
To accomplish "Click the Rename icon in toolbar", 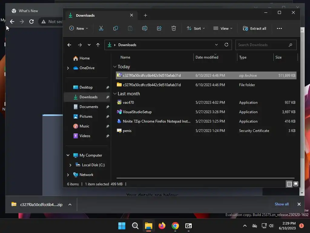I will [144, 28].
